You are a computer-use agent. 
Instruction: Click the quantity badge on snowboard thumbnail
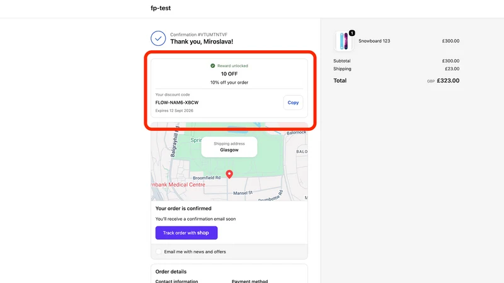[x=352, y=33]
